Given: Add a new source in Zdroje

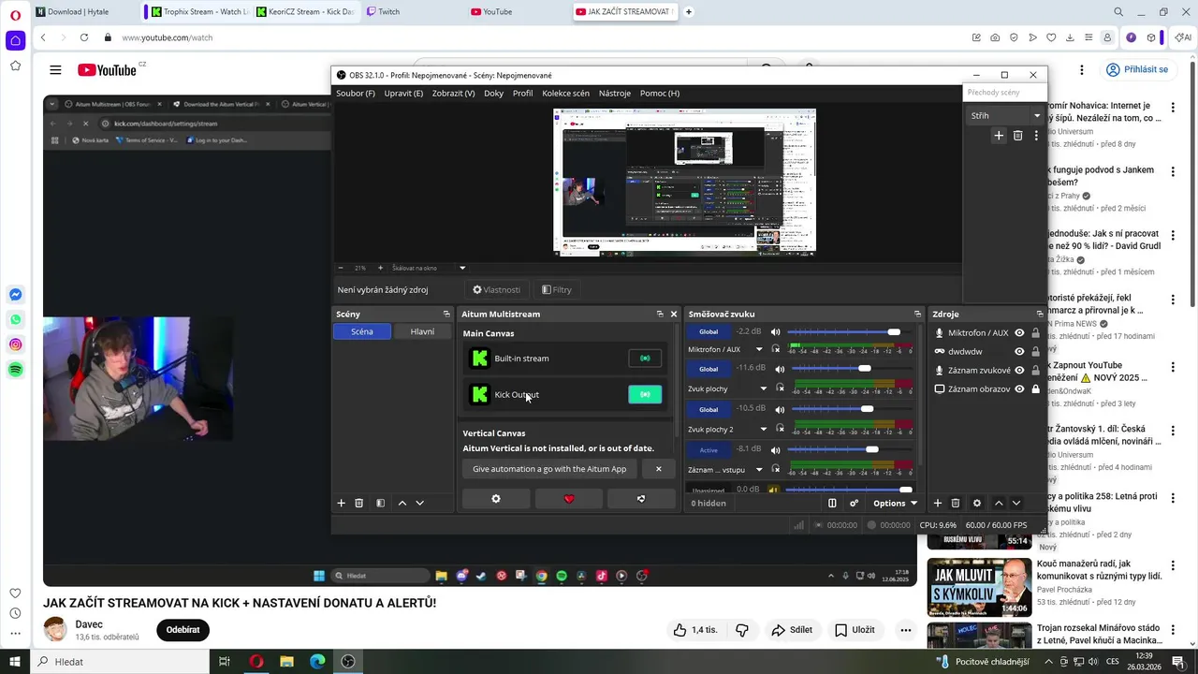Looking at the screenshot, I should point(937,504).
